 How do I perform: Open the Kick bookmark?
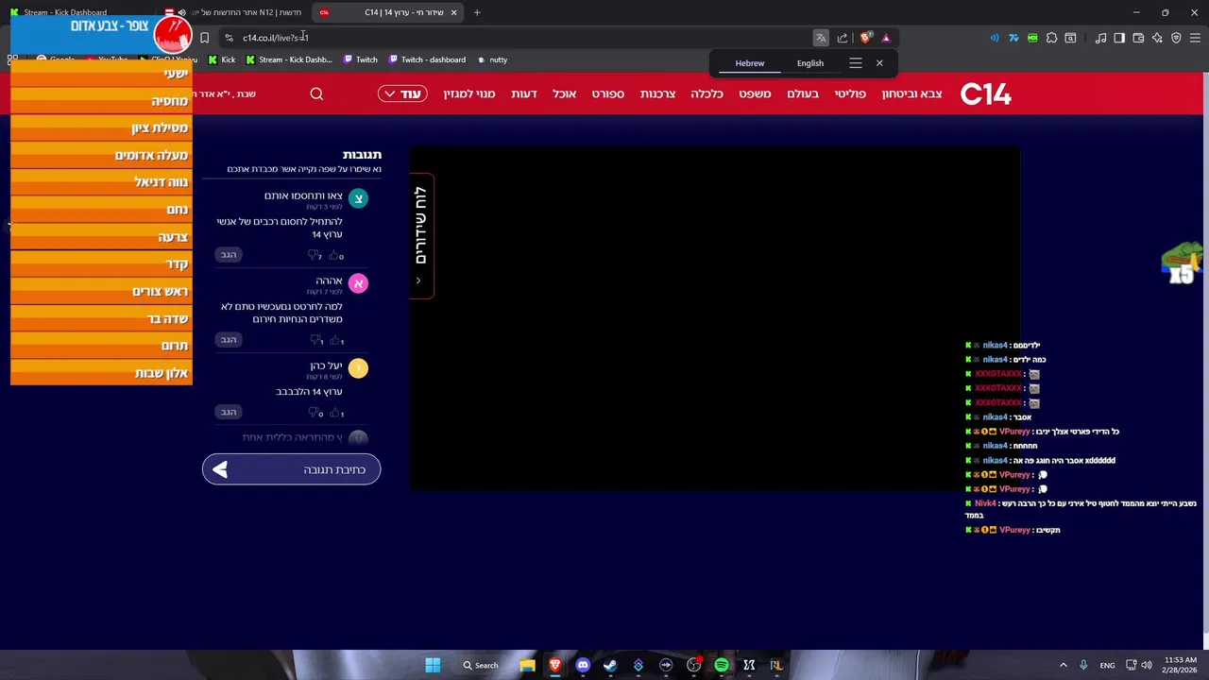coord(222,59)
